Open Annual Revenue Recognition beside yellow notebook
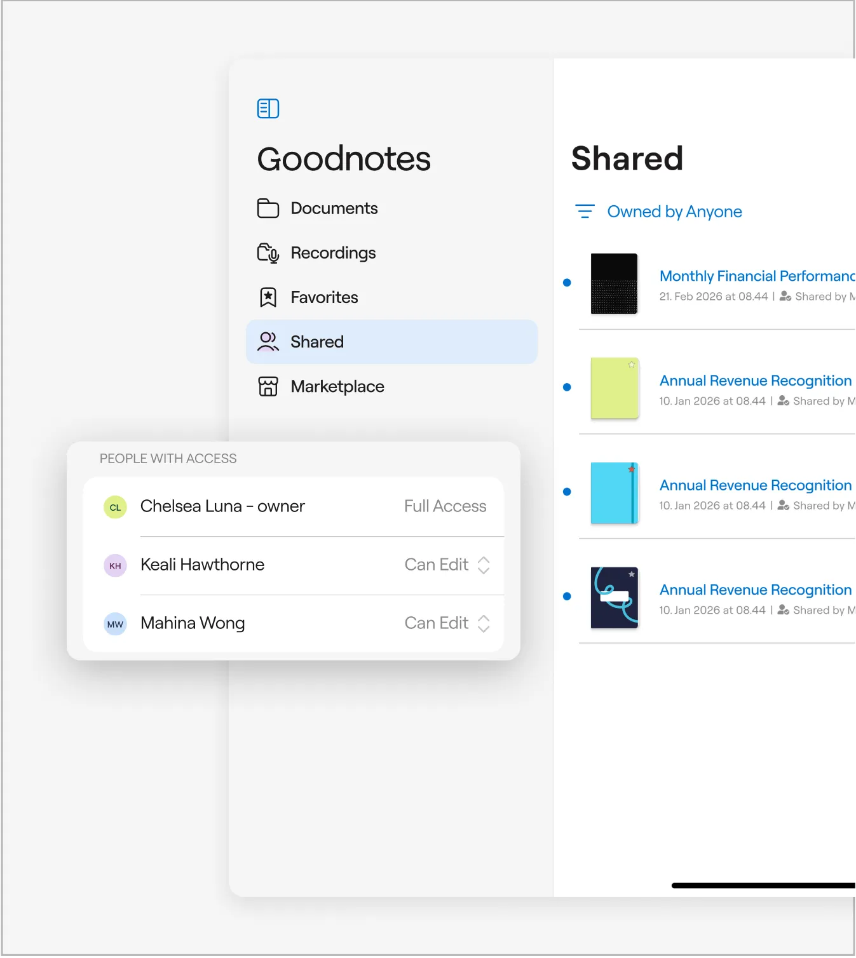Image resolution: width=856 pixels, height=958 pixels. (756, 381)
